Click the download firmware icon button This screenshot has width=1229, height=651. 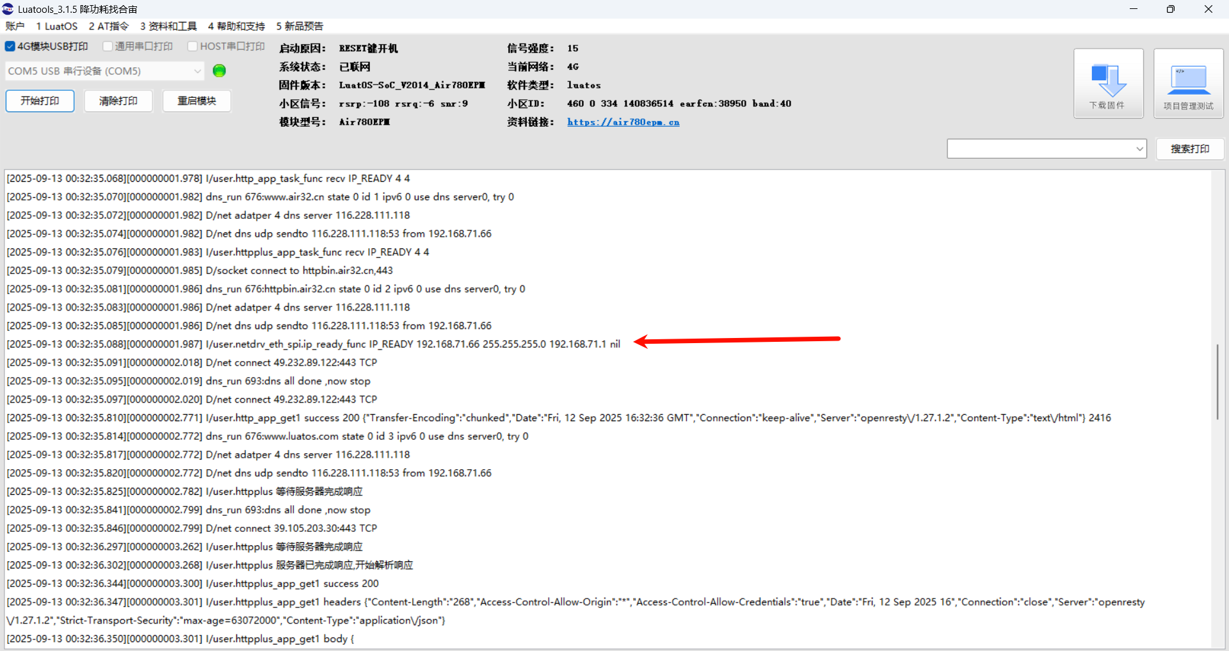pos(1108,84)
